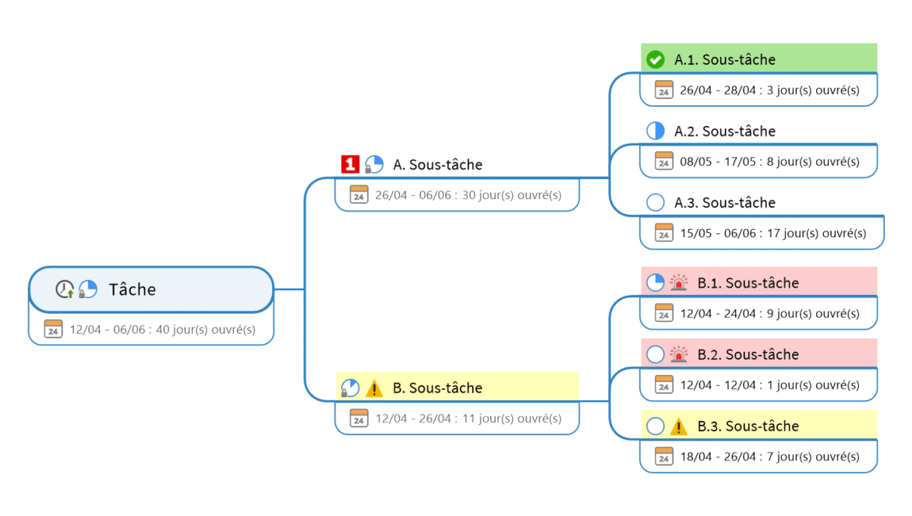912x516 pixels.
Task: Click the 18/04 - 26/04 date info
Action: click(769, 456)
